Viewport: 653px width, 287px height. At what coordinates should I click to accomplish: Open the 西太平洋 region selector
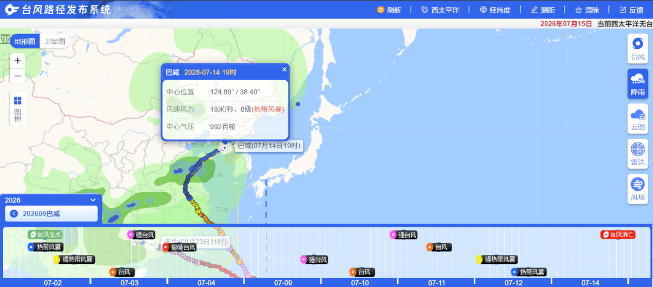click(440, 10)
